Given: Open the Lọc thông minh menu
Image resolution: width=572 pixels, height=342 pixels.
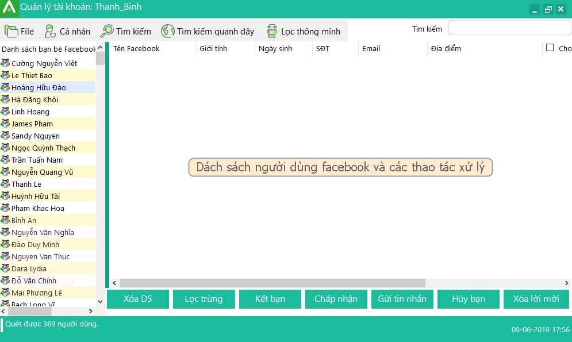Looking at the screenshot, I should click(304, 32).
